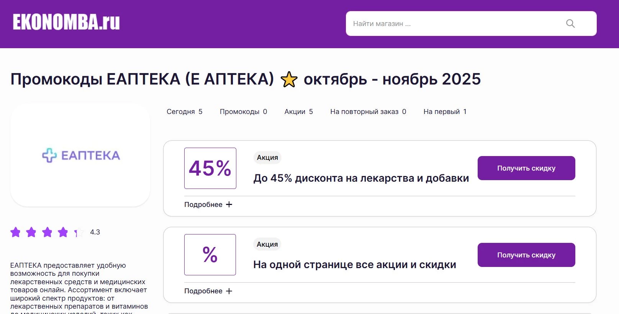Click the EKONOMBA.ru site logo
Viewport: 619px width, 314px height.
tap(66, 22)
